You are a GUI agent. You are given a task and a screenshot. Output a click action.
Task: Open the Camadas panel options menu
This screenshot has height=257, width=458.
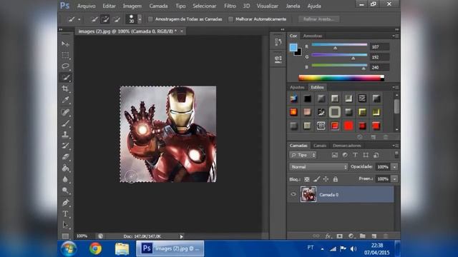395,146
